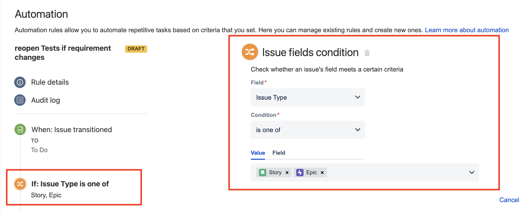This screenshot has height=212, width=526.
Task: Select the When: Issue transitioned component
Action: [72, 130]
